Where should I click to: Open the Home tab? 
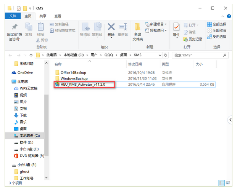point(28,16)
